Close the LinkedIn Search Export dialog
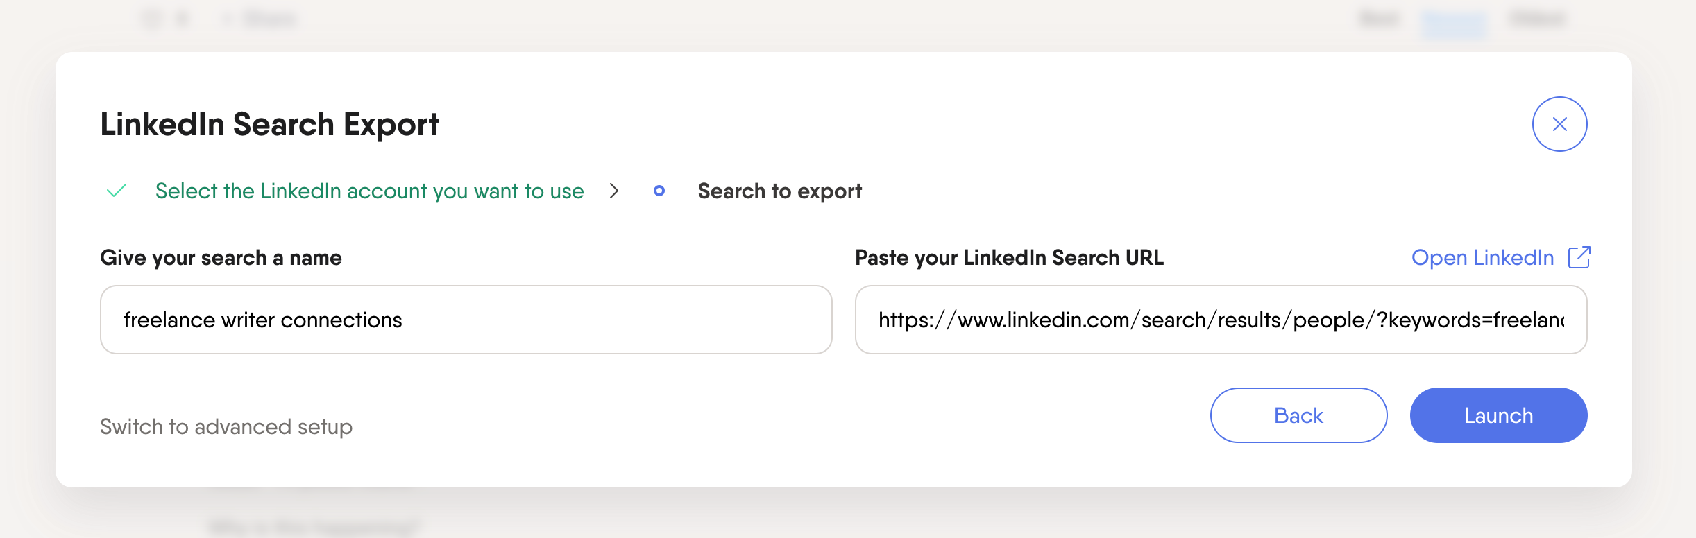 (1559, 124)
